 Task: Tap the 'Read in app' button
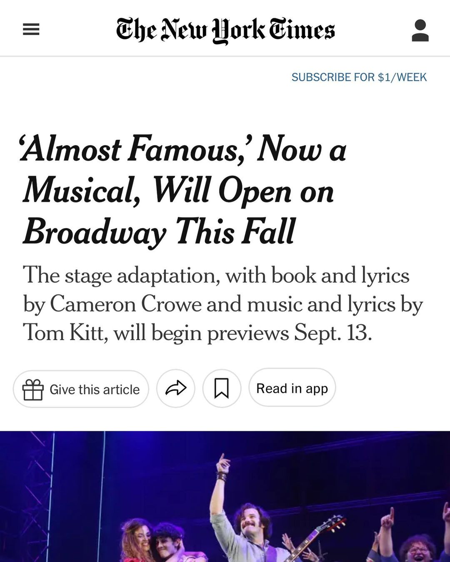(292, 388)
